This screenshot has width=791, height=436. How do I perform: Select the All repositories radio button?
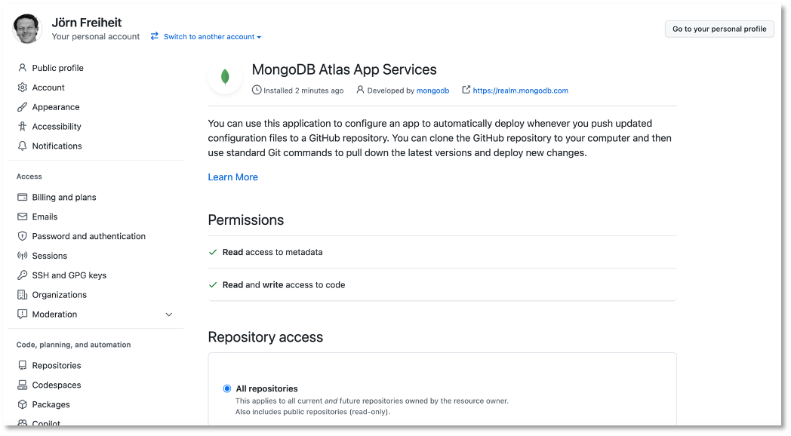(227, 388)
